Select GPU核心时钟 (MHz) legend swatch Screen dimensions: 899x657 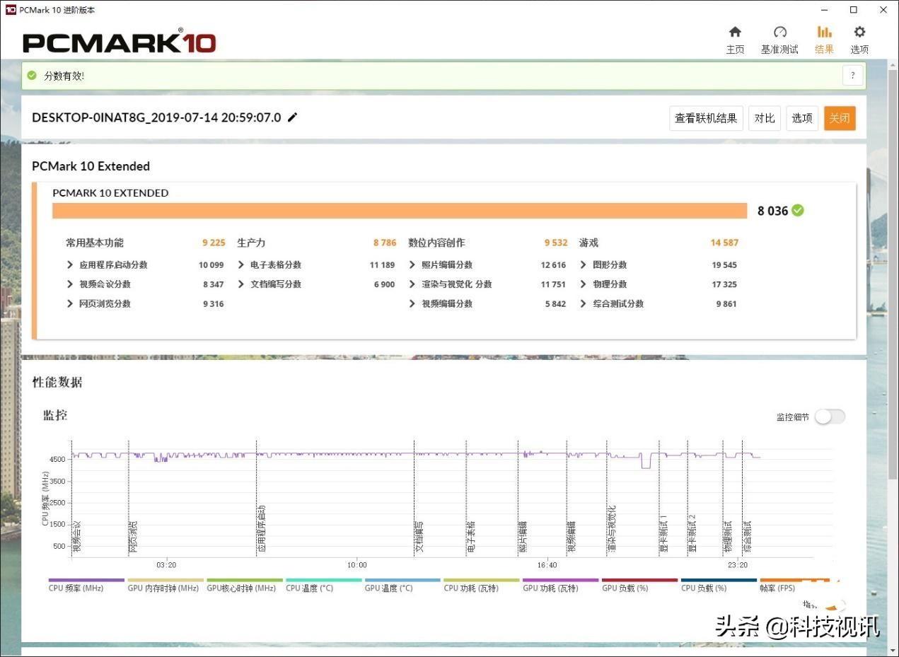pyautogui.click(x=245, y=580)
